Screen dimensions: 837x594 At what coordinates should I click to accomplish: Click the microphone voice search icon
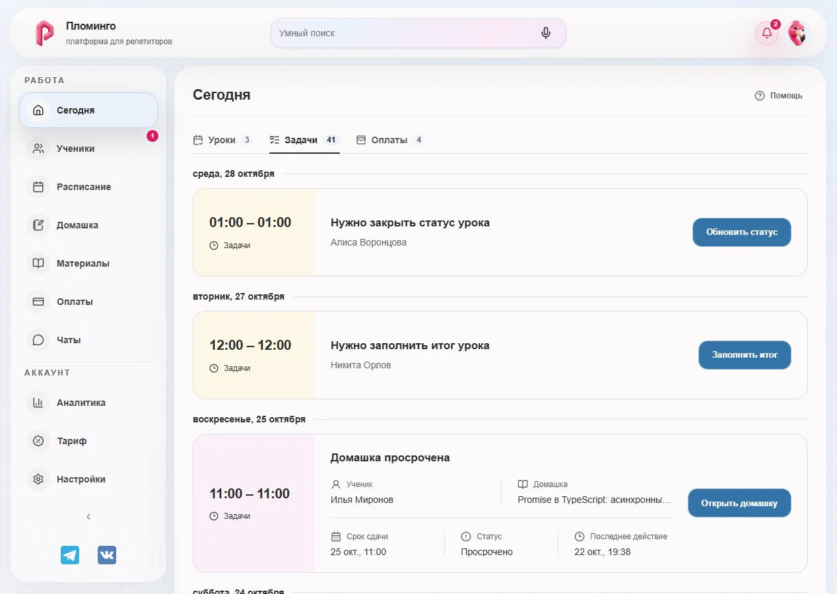[545, 33]
